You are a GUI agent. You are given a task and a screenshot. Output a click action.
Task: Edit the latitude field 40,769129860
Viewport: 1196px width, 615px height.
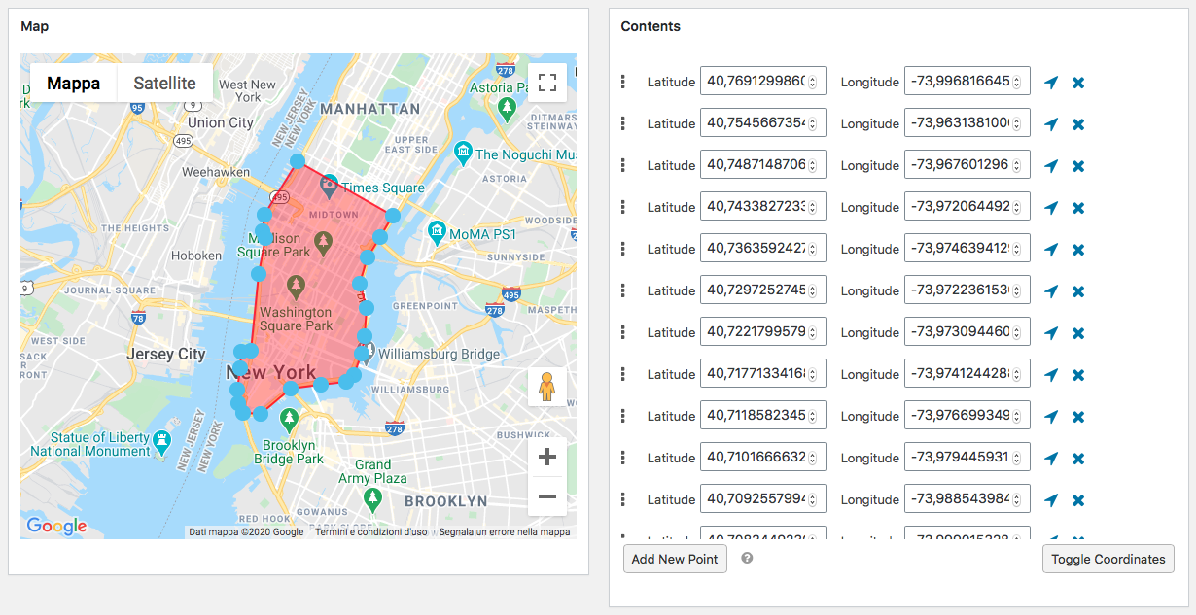(x=763, y=81)
